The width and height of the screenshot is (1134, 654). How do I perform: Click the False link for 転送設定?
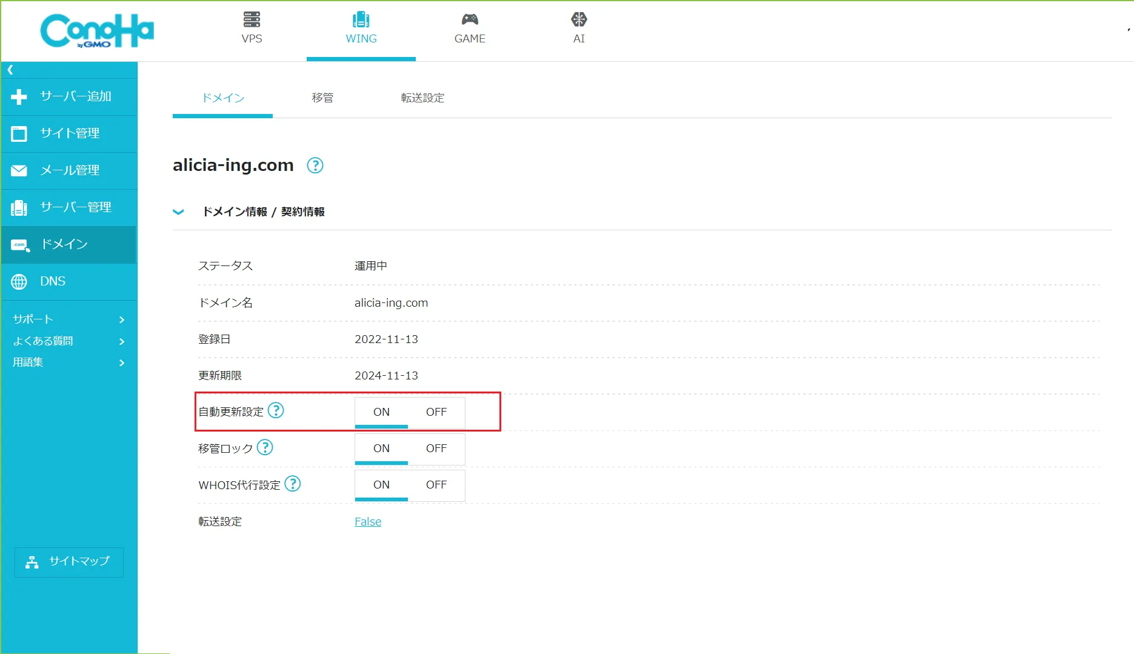pyautogui.click(x=368, y=522)
